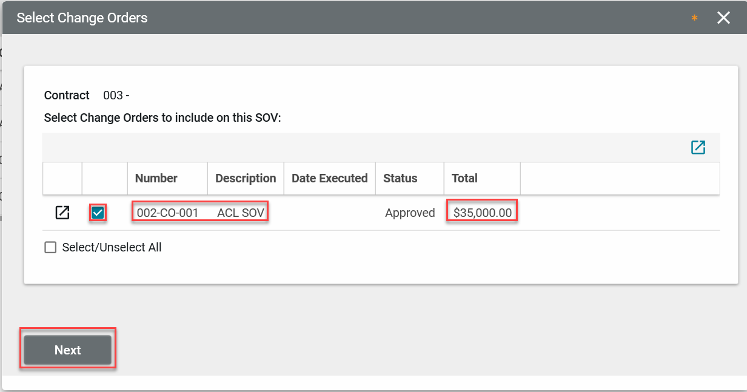The image size is (747, 392).
Task: Close the Select Change Orders dialog
Action: tap(723, 18)
